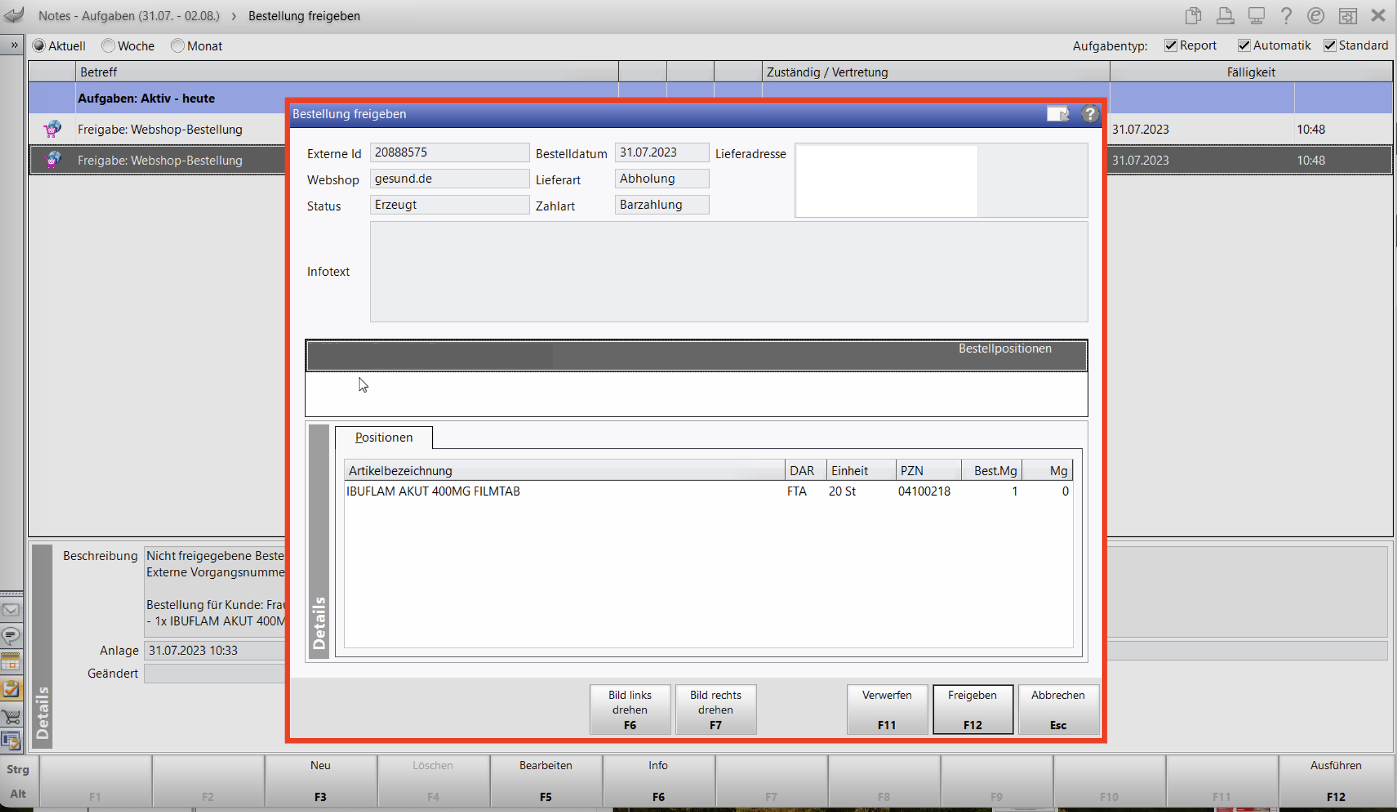Click the Verwerfen F11 button
The width and height of the screenshot is (1397, 812).
(x=887, y=709)
